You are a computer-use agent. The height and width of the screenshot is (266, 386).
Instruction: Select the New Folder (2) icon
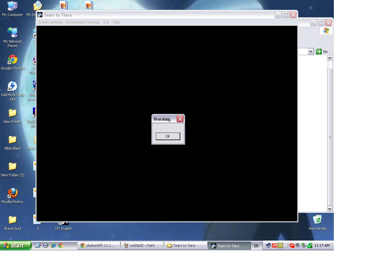13,170
